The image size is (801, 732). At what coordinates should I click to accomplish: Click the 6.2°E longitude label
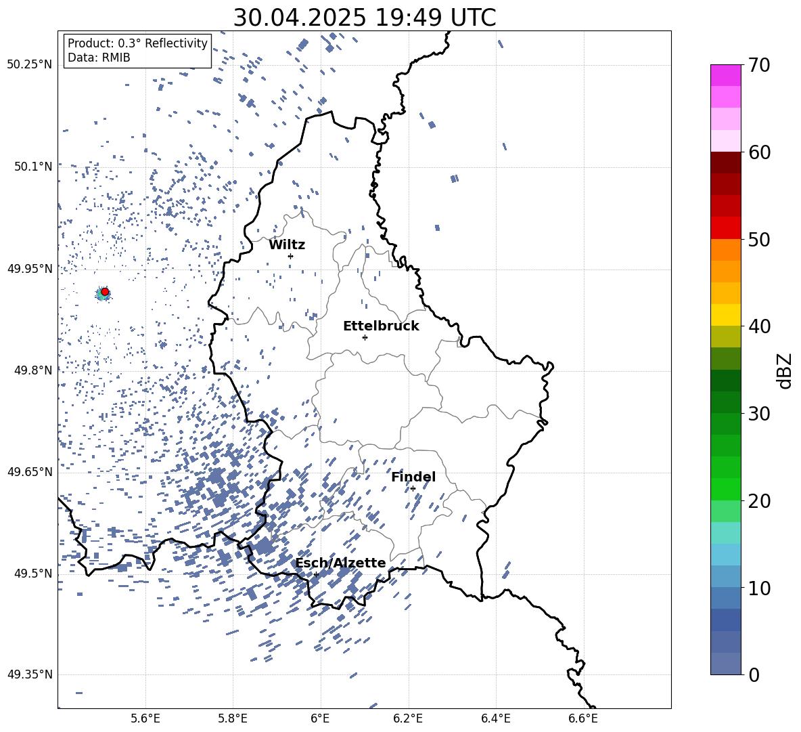coord(408,718)
